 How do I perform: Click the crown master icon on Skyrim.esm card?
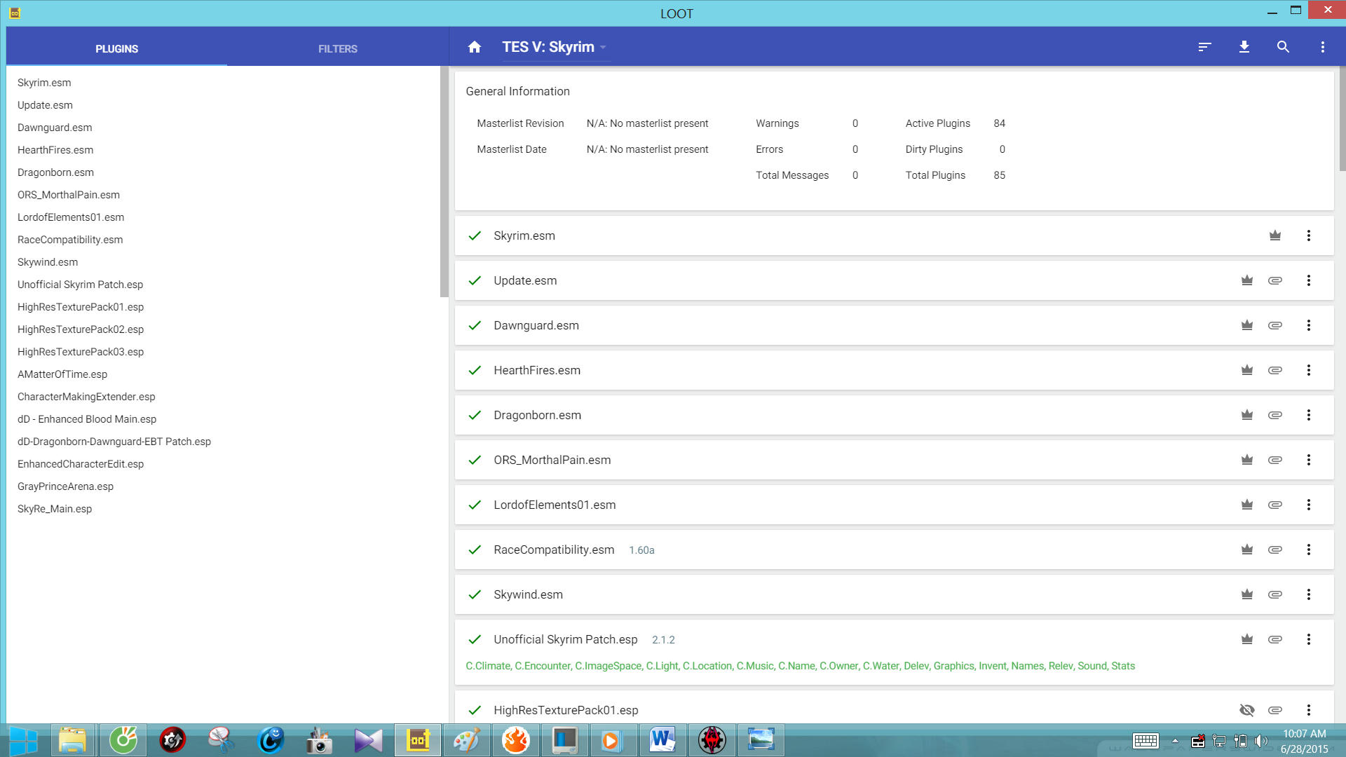[1275, 236]
